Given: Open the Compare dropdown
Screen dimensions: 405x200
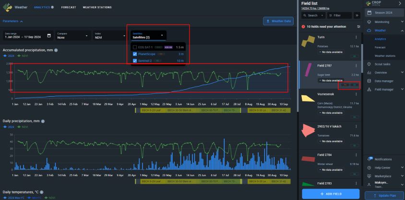Looking at the screenshot, I should [x=73, y=35].
